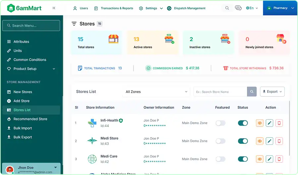This screenshot has width=298, height=175.
Task: Expand the Product Setup submenu
Action: click(54, 69)
